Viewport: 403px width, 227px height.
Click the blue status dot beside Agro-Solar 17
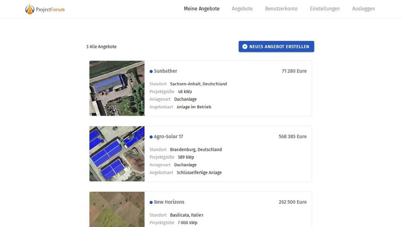(x=151, y=137)
